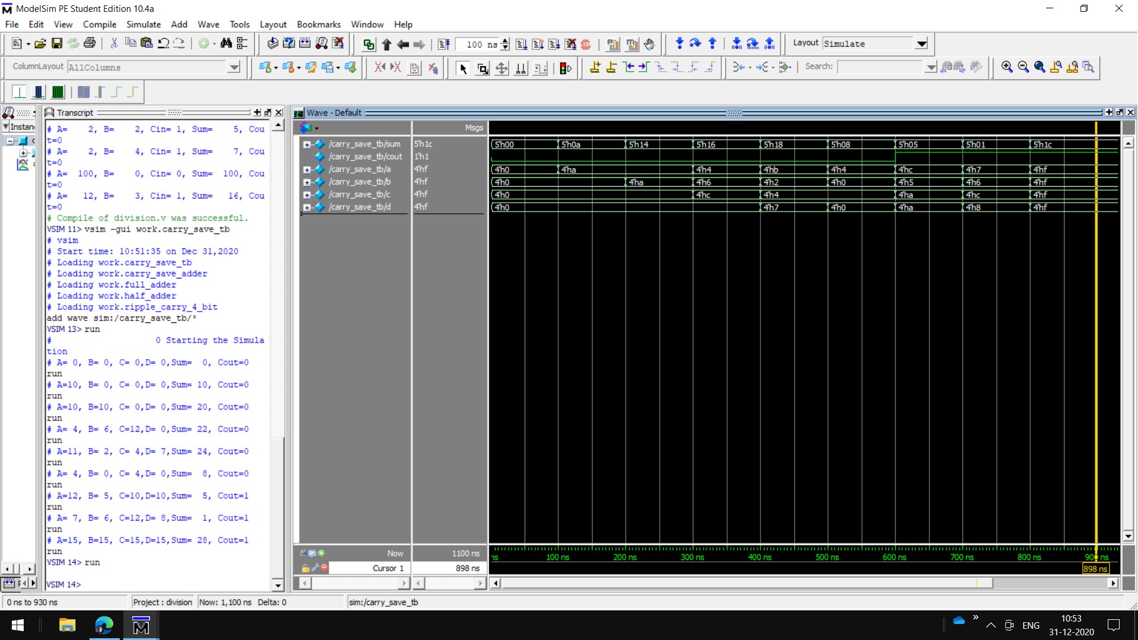The image size is (1138, 640).
Task: Click the Insert Cursor icon
Action: point(595,68)
